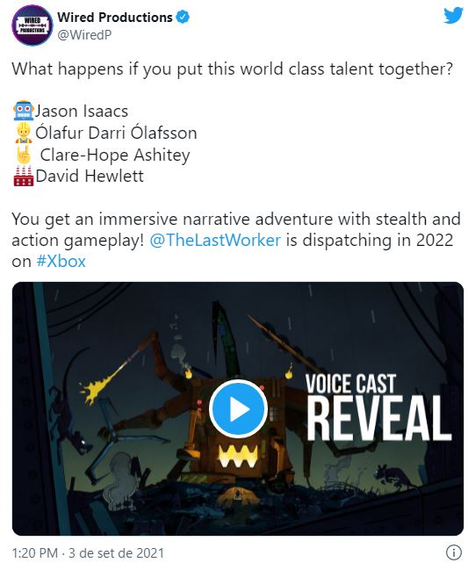Open the @WiredP handle
This screenshot has width=468, height=570.
coord(84,35)
